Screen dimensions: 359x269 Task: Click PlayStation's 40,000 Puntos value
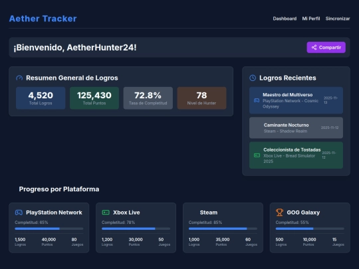click(x=49, y=240)
